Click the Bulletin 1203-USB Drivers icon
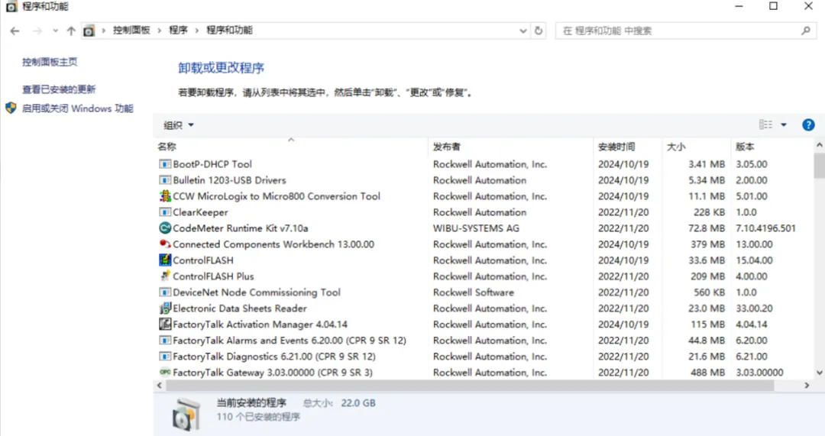This screenshot has width=825, height=436. pyautogui.click(x=165, y=180)
